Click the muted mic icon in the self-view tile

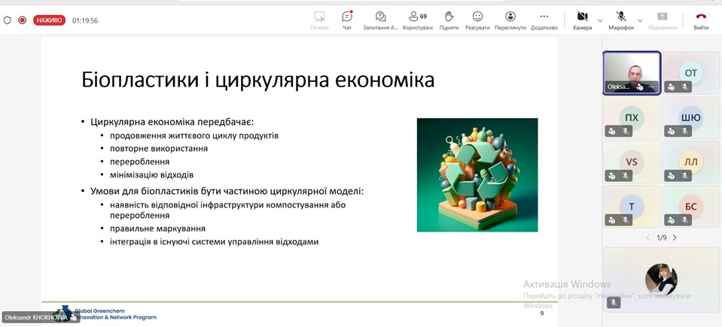614,303
